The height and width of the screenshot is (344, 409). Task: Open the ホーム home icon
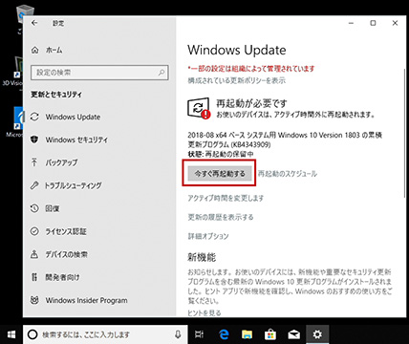click(35, 50)
